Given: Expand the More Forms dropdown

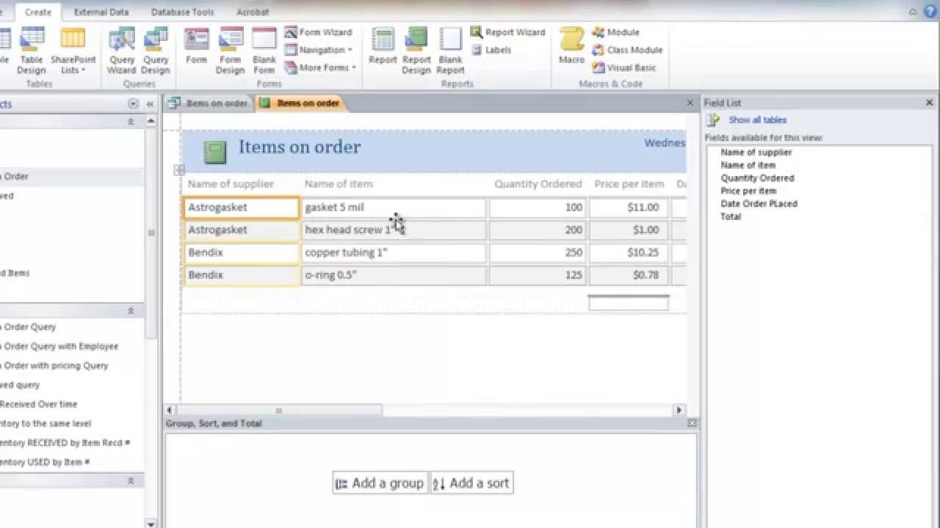Looking at the screenshot, I should tap(321, 67).
